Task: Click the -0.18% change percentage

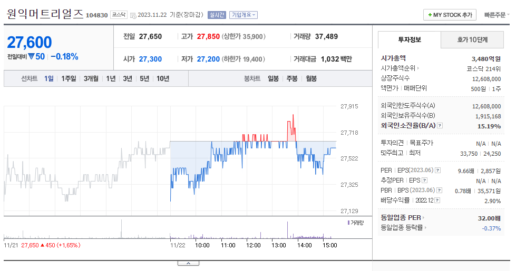Action: pyautogui.click(x=64, y=56)
